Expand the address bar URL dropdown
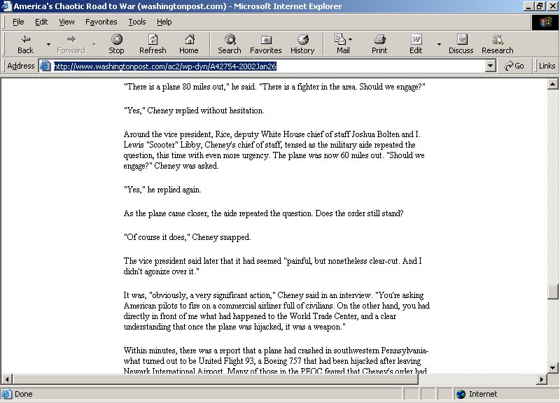 [x=491, y=66]
